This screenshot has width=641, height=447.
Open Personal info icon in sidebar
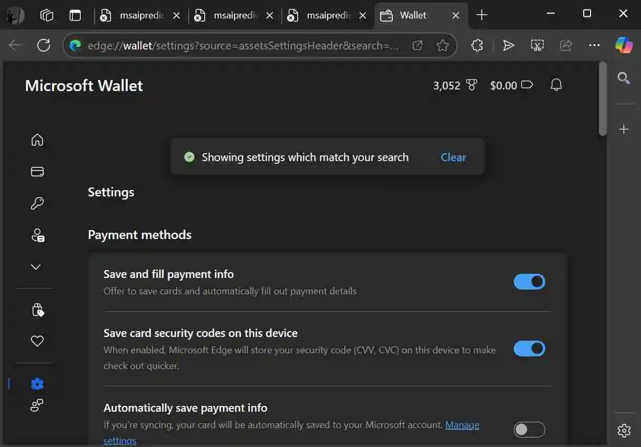[x=37, y=235]
